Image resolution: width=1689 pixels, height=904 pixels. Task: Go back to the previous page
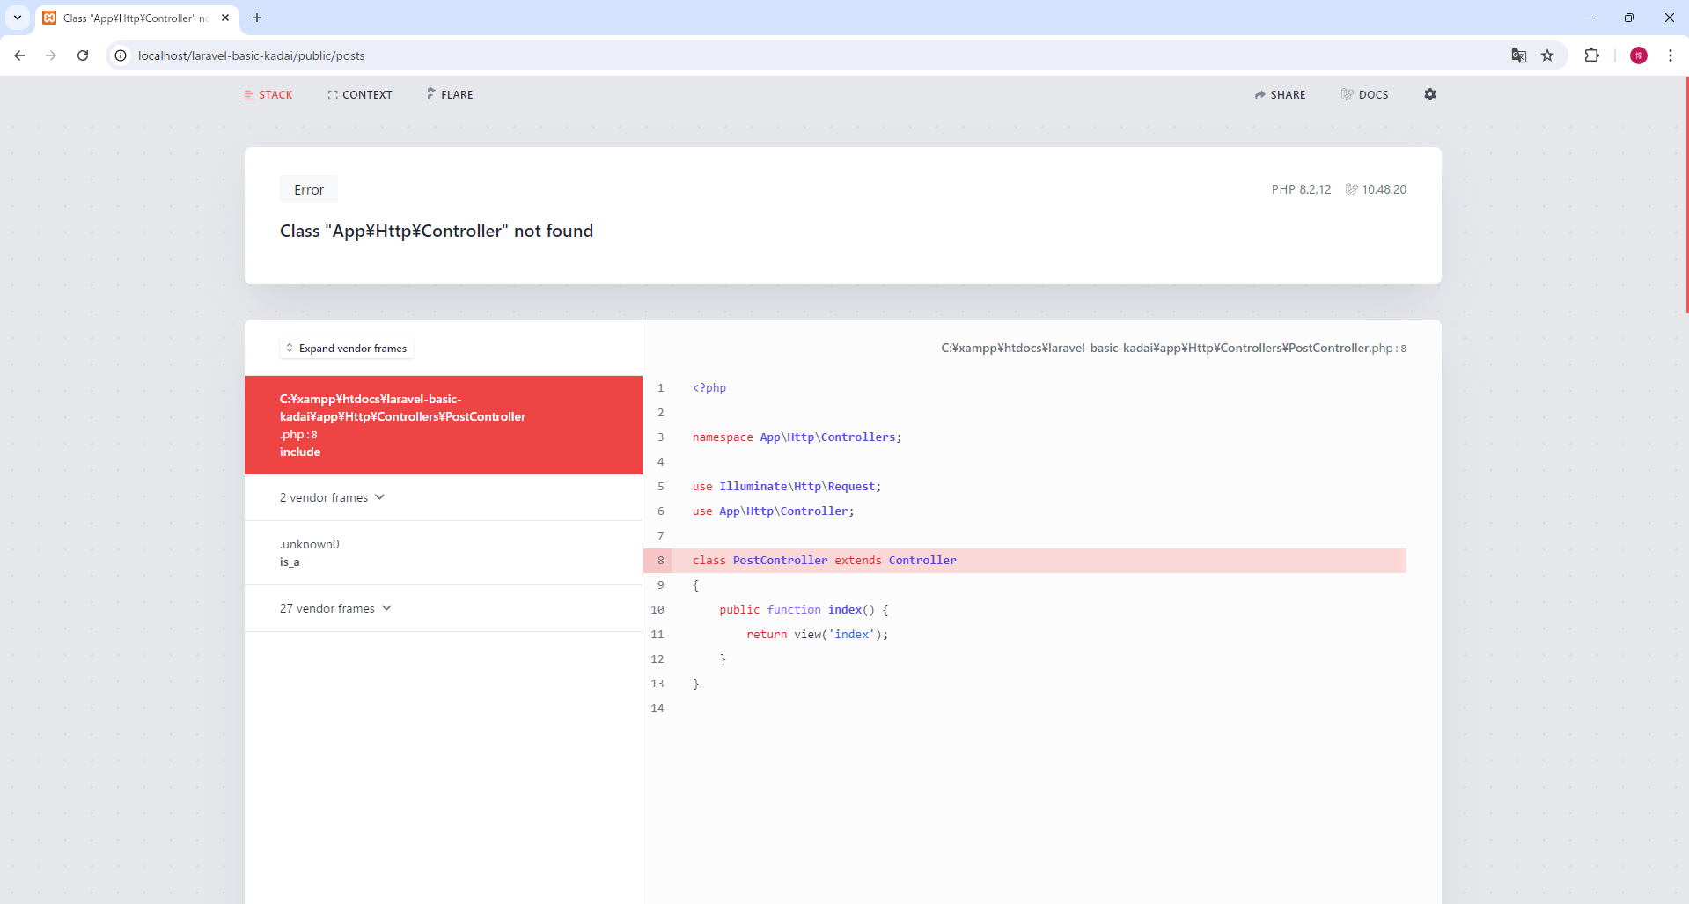click(19, 55)
